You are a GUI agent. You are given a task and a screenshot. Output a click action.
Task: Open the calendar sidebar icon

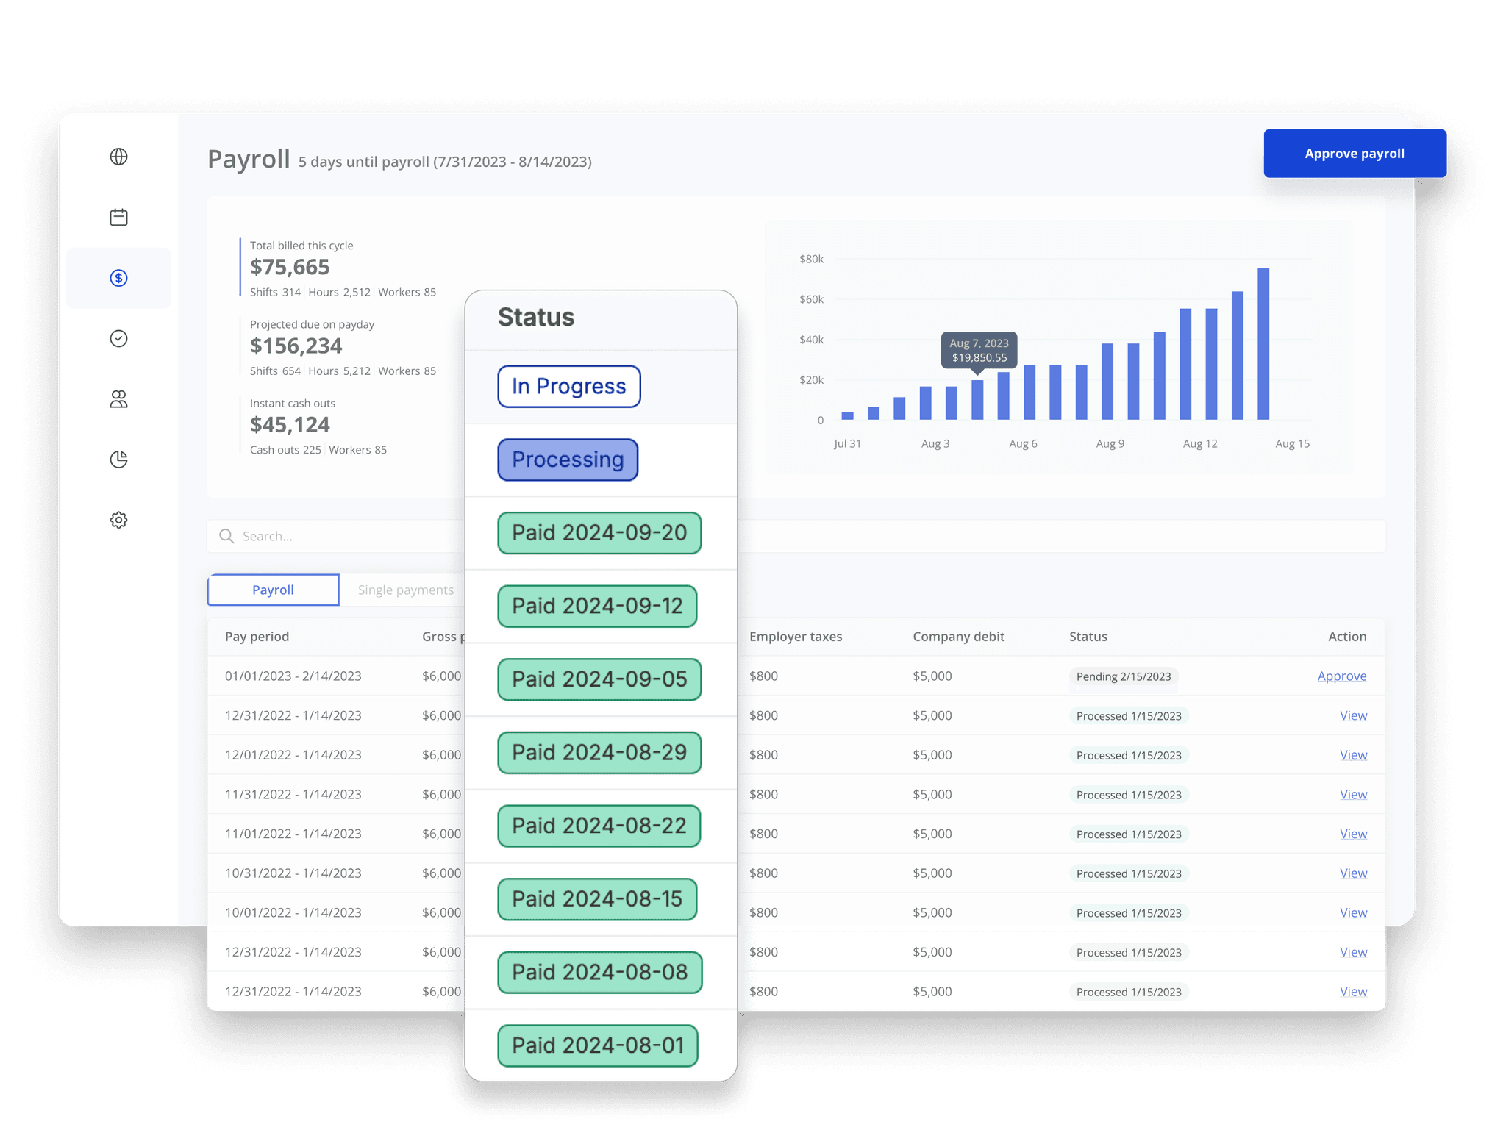(118, 217)
